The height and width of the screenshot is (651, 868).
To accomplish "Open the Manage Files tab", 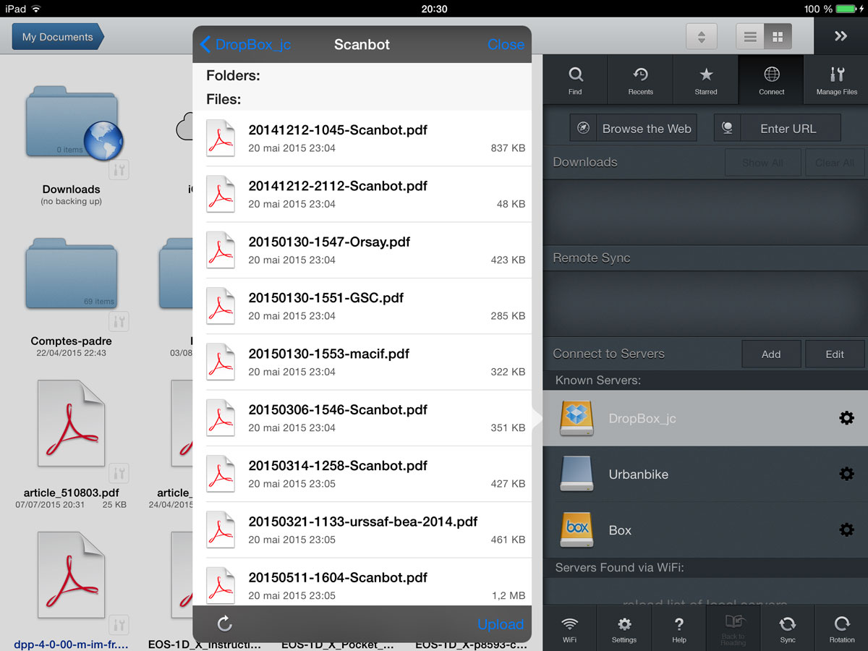I will (836, 80).
